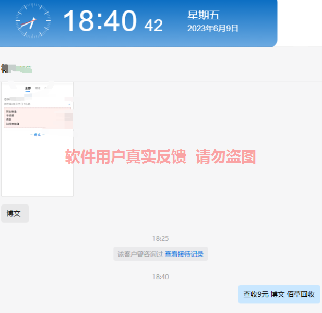Screen dimensions: 322x313
Task: Click the blurred contact name header
Action: pos(17,68)
